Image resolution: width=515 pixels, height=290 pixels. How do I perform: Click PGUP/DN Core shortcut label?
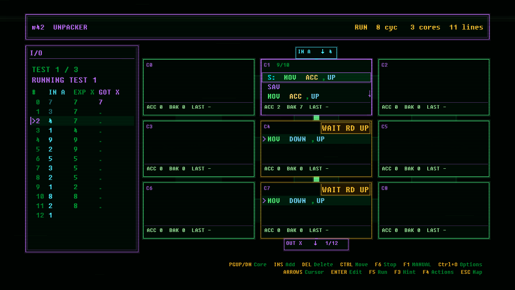click(x=248, y=265)
